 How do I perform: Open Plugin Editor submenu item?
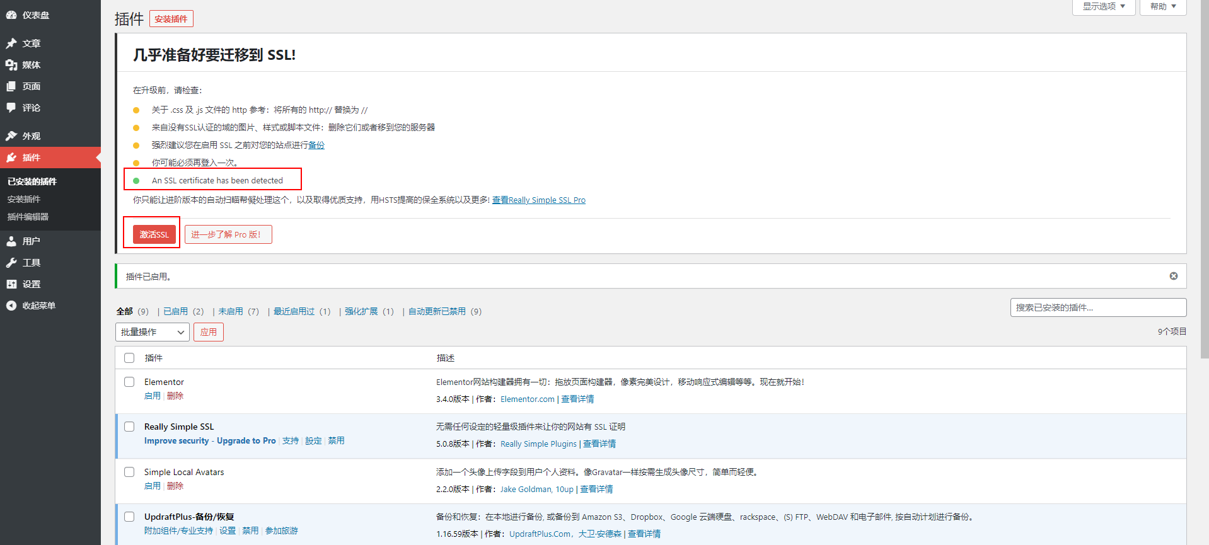point(28,217)
